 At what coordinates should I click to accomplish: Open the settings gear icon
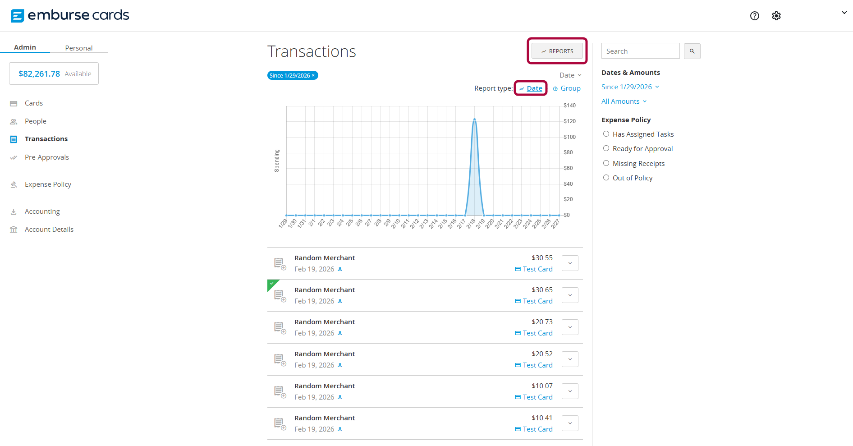click(776, 16)
